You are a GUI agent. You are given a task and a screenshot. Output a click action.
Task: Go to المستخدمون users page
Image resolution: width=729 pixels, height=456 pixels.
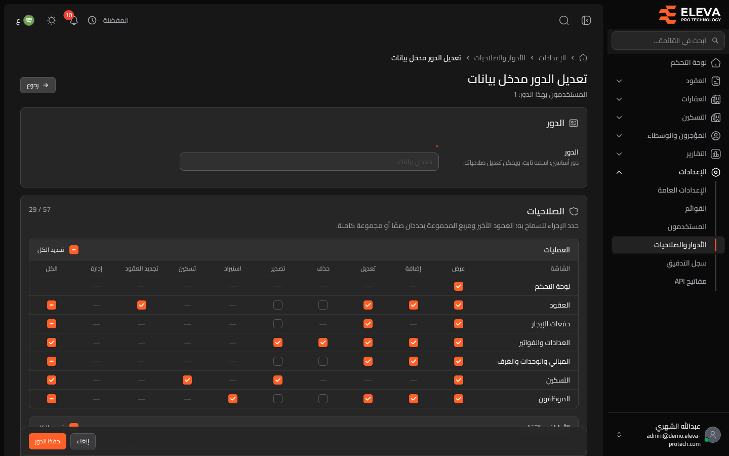tap(687, 227)
